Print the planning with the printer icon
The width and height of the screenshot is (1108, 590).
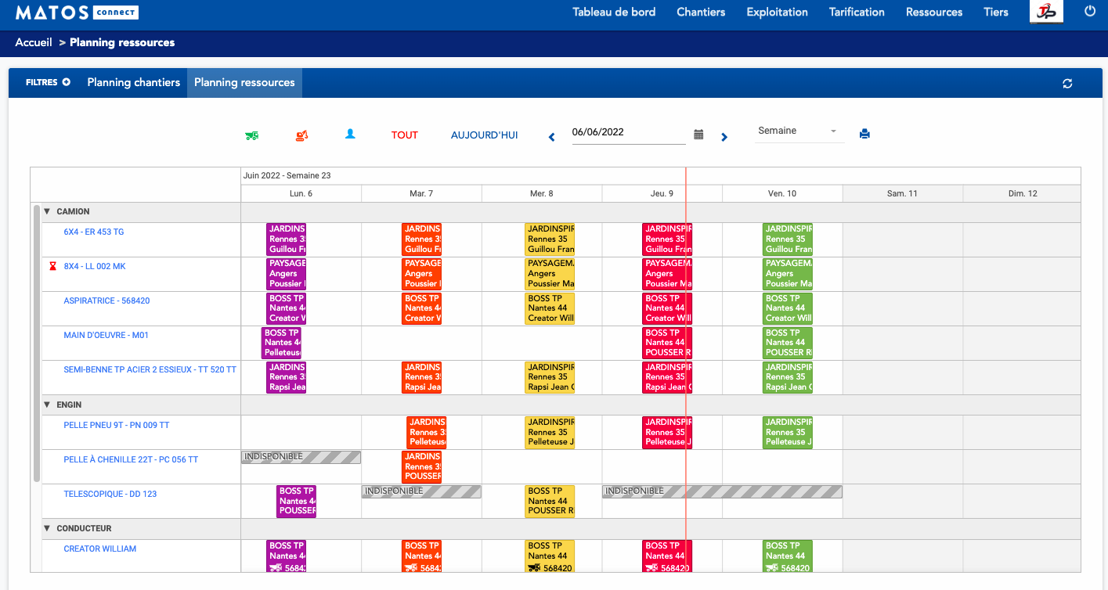point(864,134)
